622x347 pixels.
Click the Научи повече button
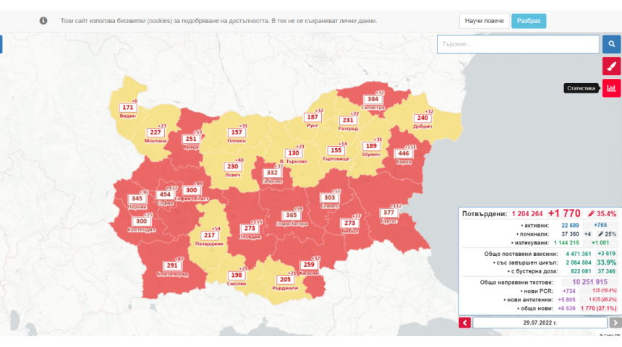point(484,21)
